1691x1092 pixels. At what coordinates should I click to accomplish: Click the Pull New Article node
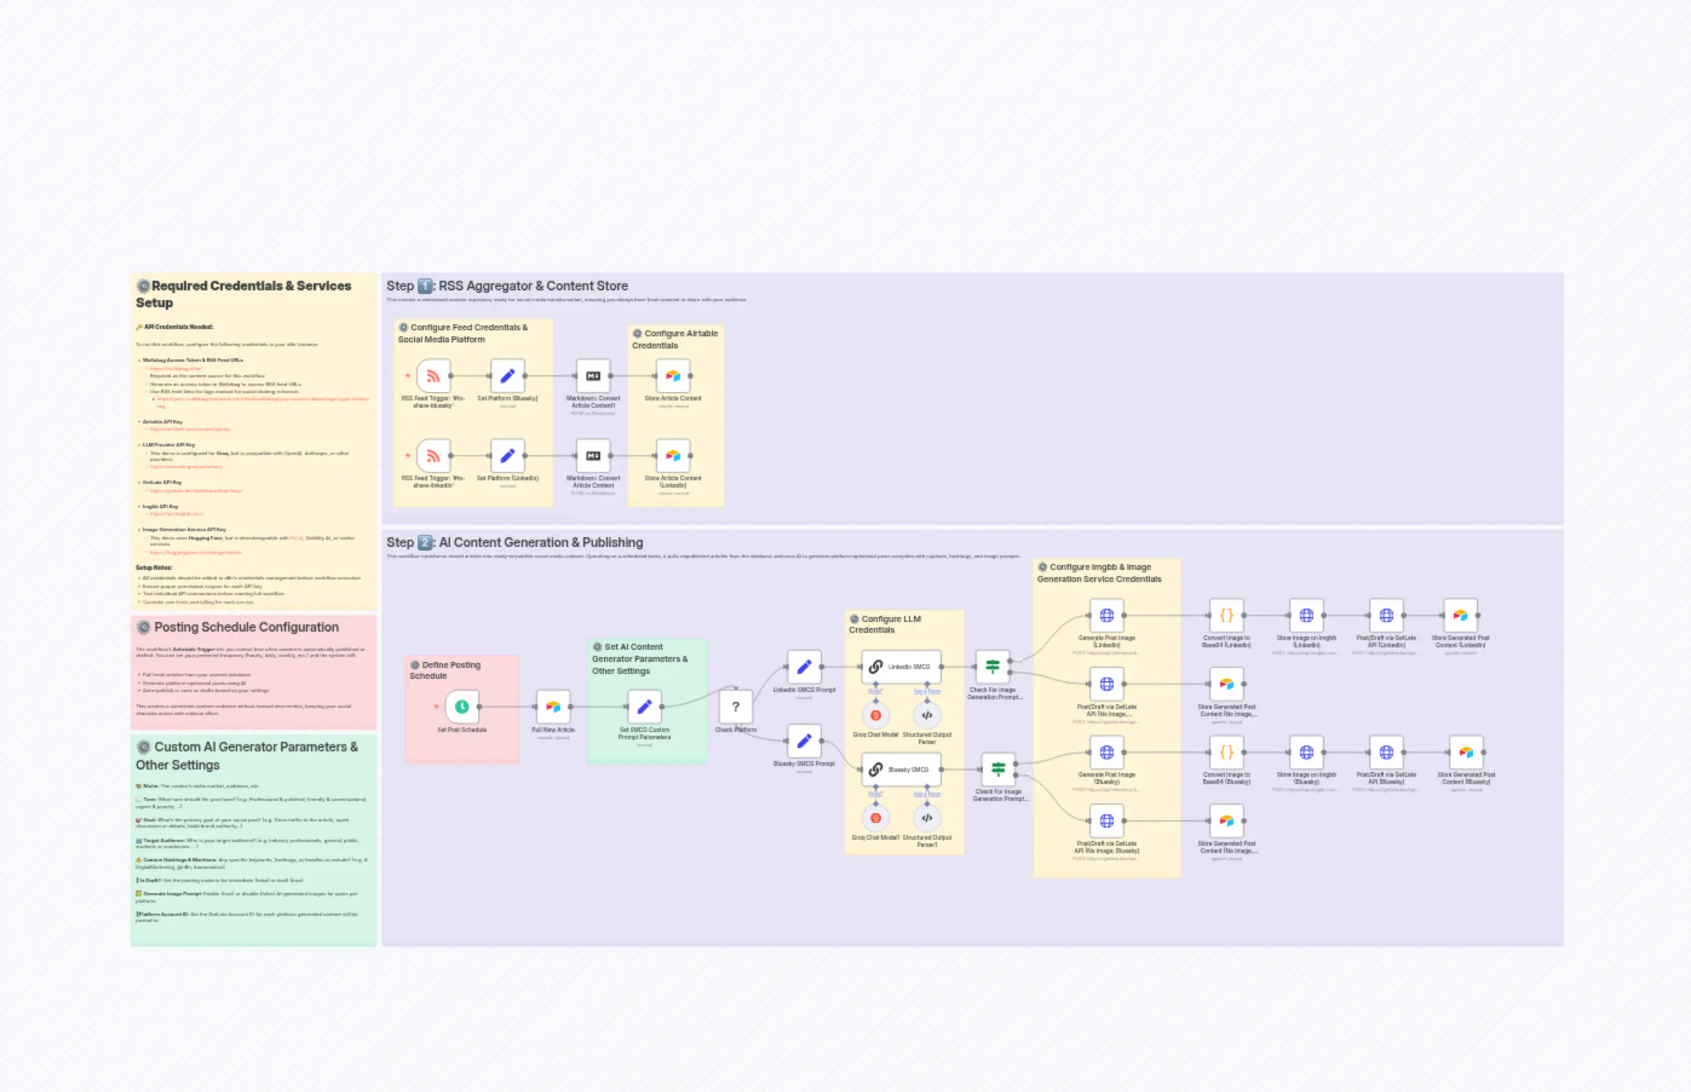(x=554, y=707)
